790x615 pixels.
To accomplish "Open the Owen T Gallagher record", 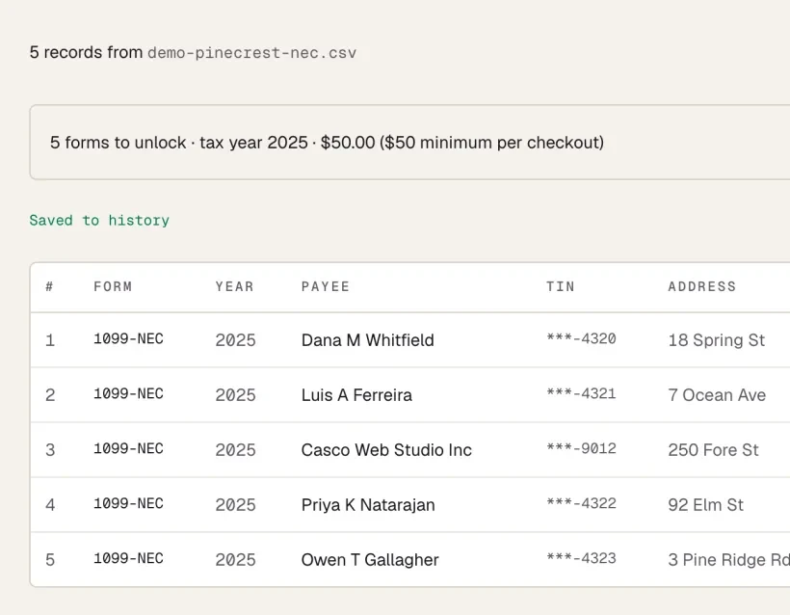I will [x=370, y=559].
